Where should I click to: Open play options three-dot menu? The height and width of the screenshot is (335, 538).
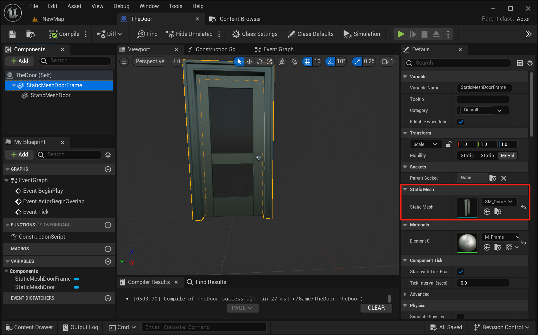(x=448, y=34)
